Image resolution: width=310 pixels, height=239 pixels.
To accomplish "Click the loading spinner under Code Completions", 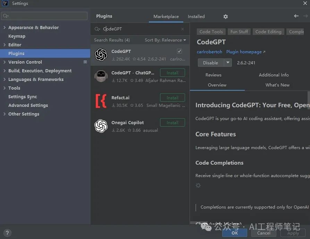I will (x=198, y=185).
